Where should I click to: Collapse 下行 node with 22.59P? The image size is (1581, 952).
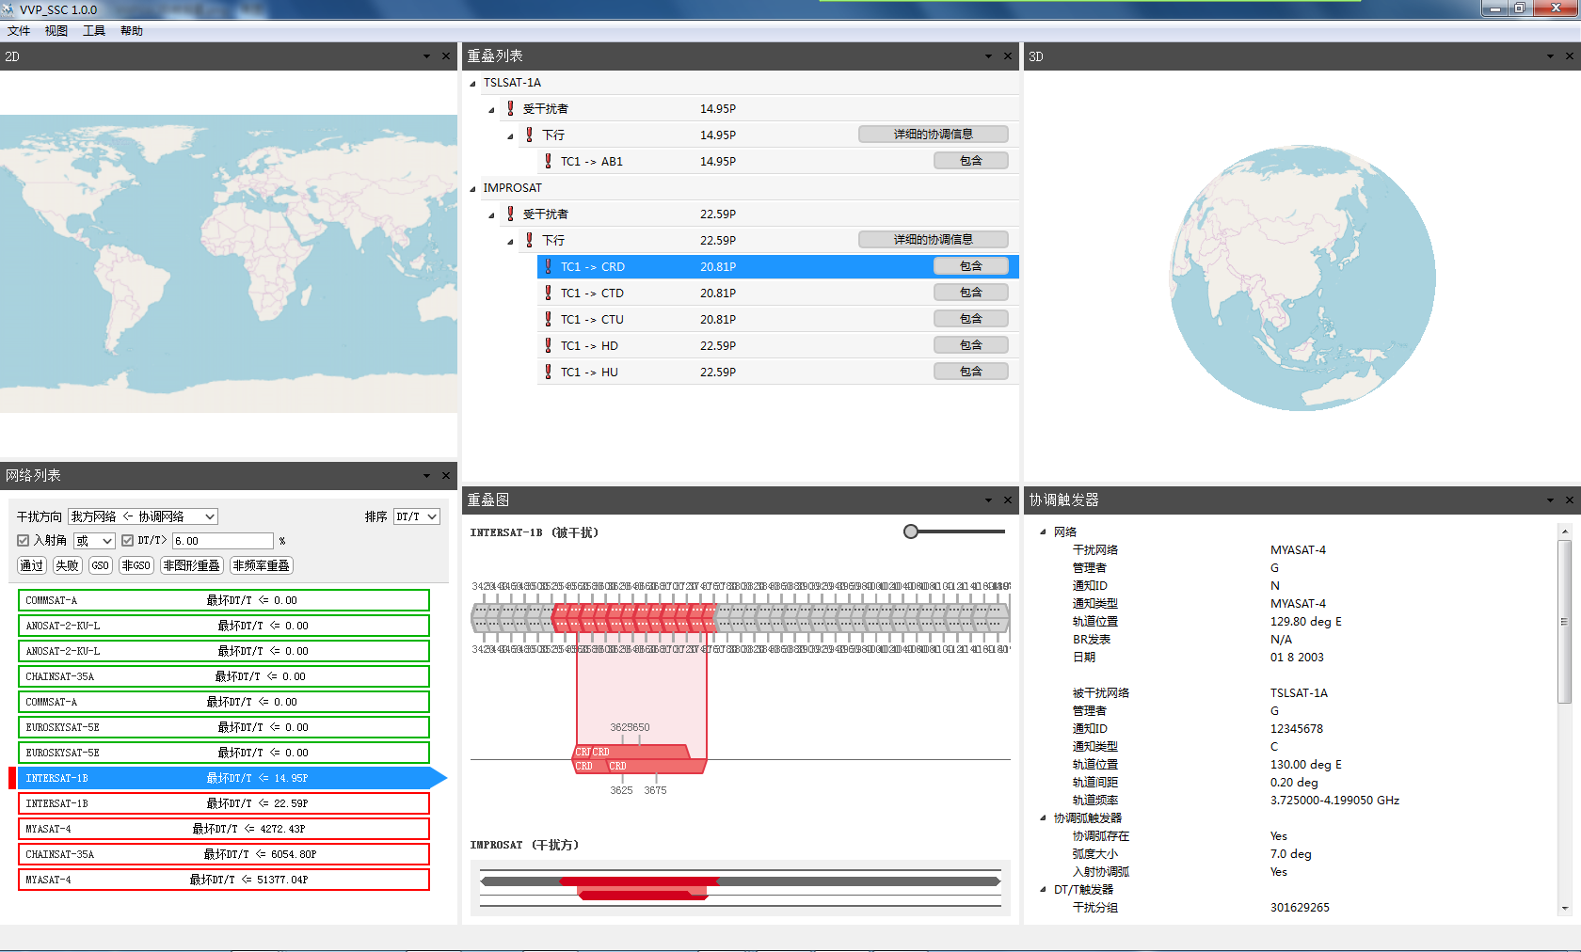pyautogui.click(x=510, y=242)
